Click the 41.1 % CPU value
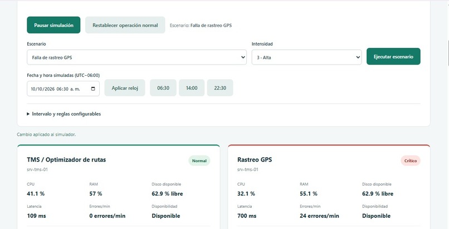 [36, 194]
